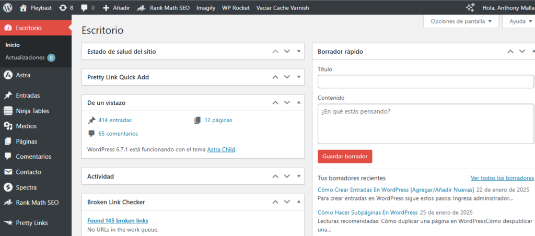Click the WordPress logo in admin bar
This screenshot has width=535, height=236.
[8, 7]
